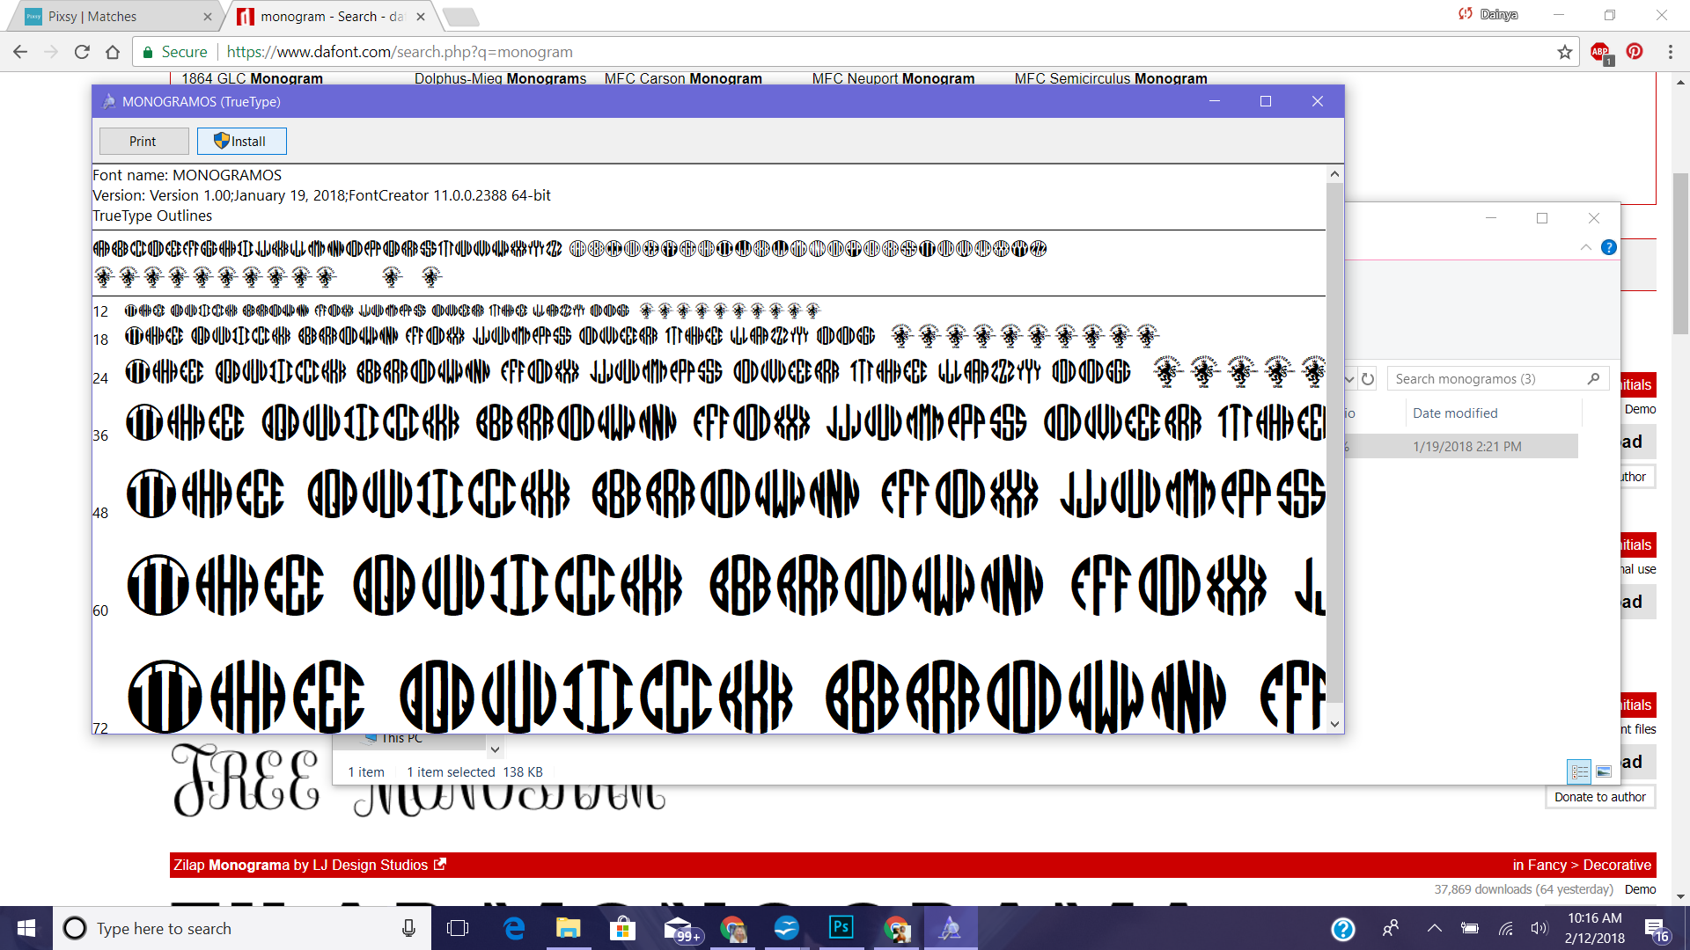Show hidden system tray icons

(x=1434, y=928)
